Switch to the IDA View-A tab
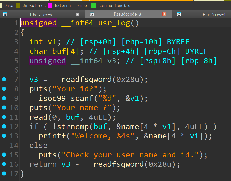This screenshot has width=231, height=181. click(41, 15)
